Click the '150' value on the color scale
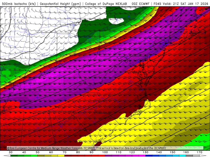This screenshot has height=157, width=210. (173, 152)
